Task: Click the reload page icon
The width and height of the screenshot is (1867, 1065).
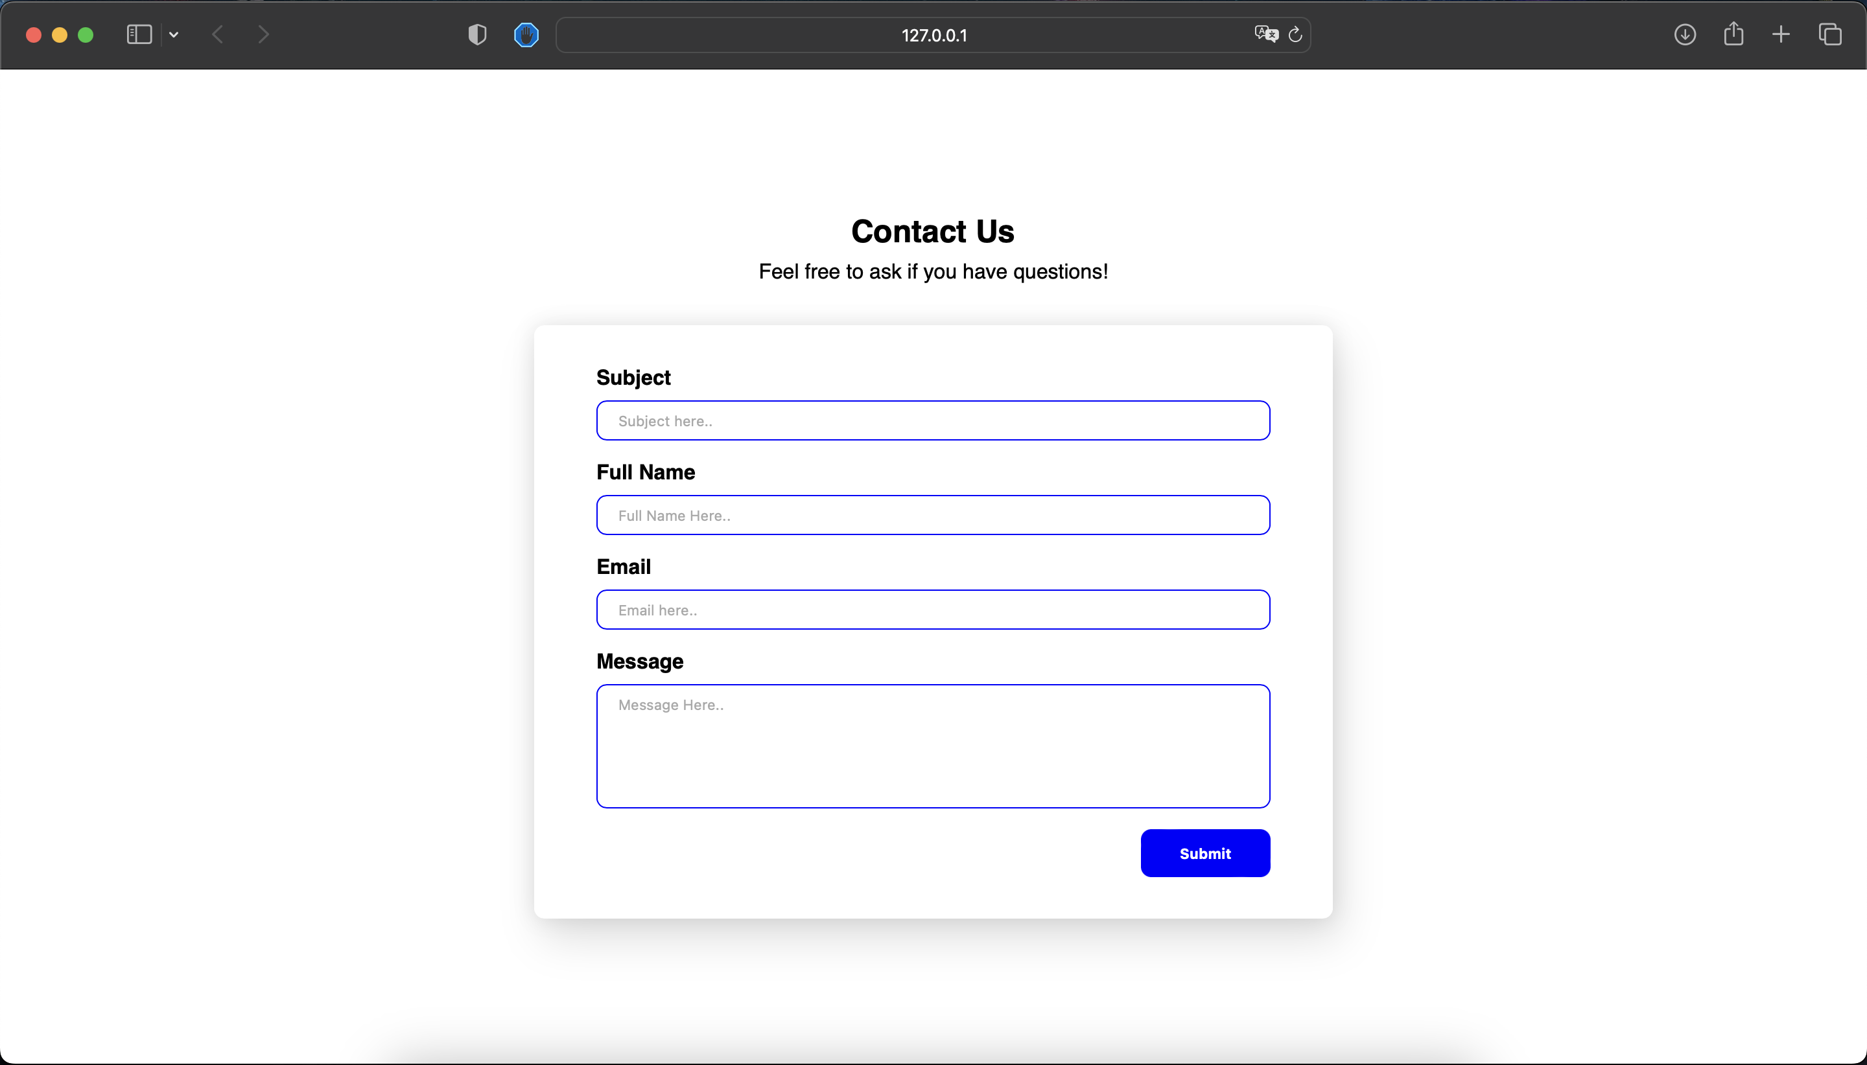Action: click(1295, 34)
